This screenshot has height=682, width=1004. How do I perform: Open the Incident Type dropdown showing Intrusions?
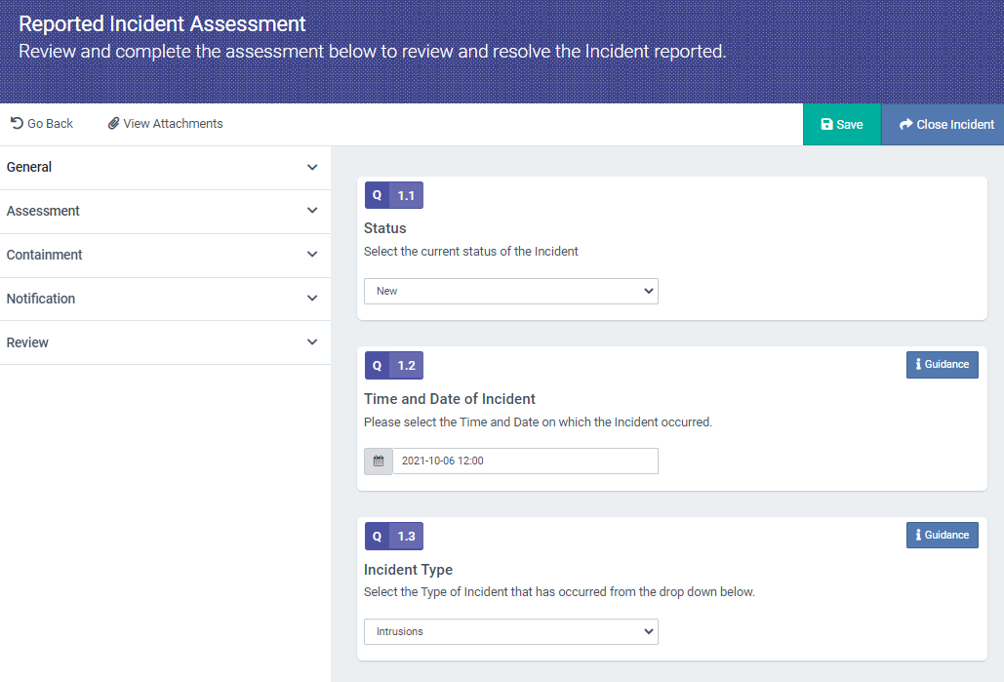coord(511,631)
